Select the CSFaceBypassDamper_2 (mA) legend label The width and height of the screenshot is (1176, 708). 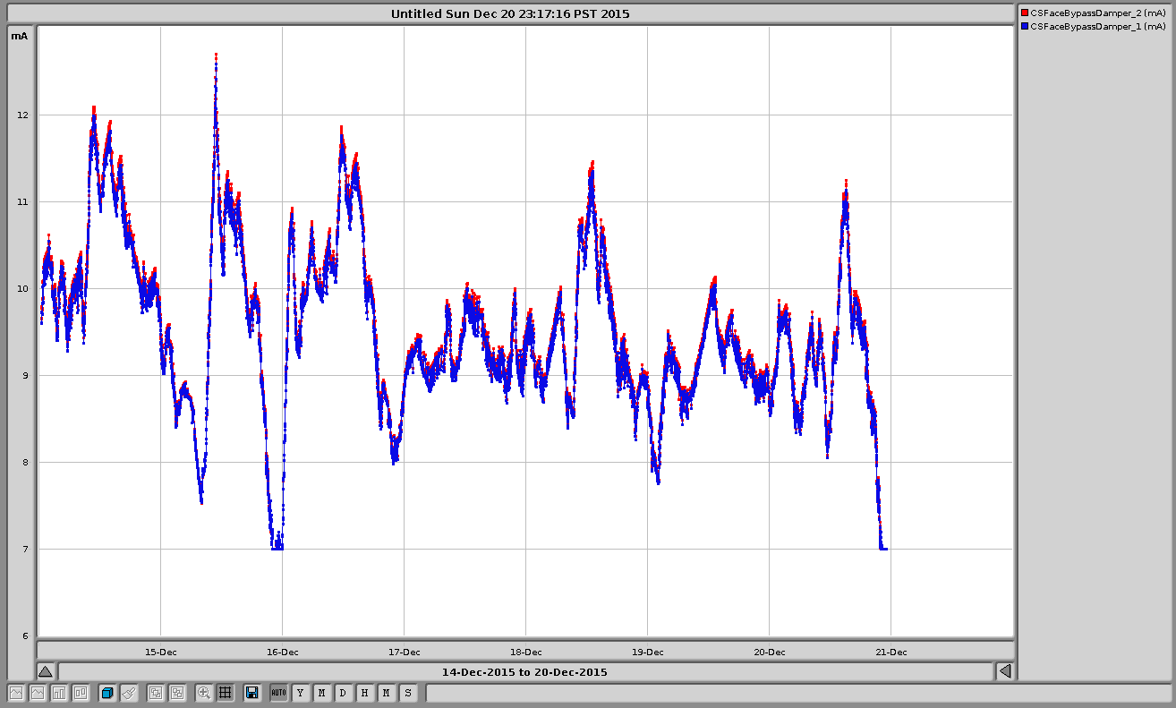1098,13
